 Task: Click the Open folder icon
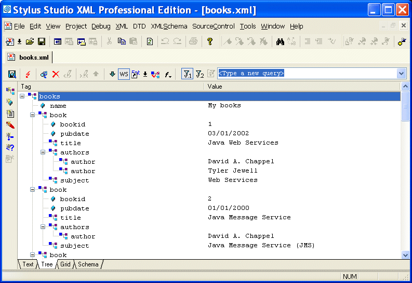[x=30, y=42]
